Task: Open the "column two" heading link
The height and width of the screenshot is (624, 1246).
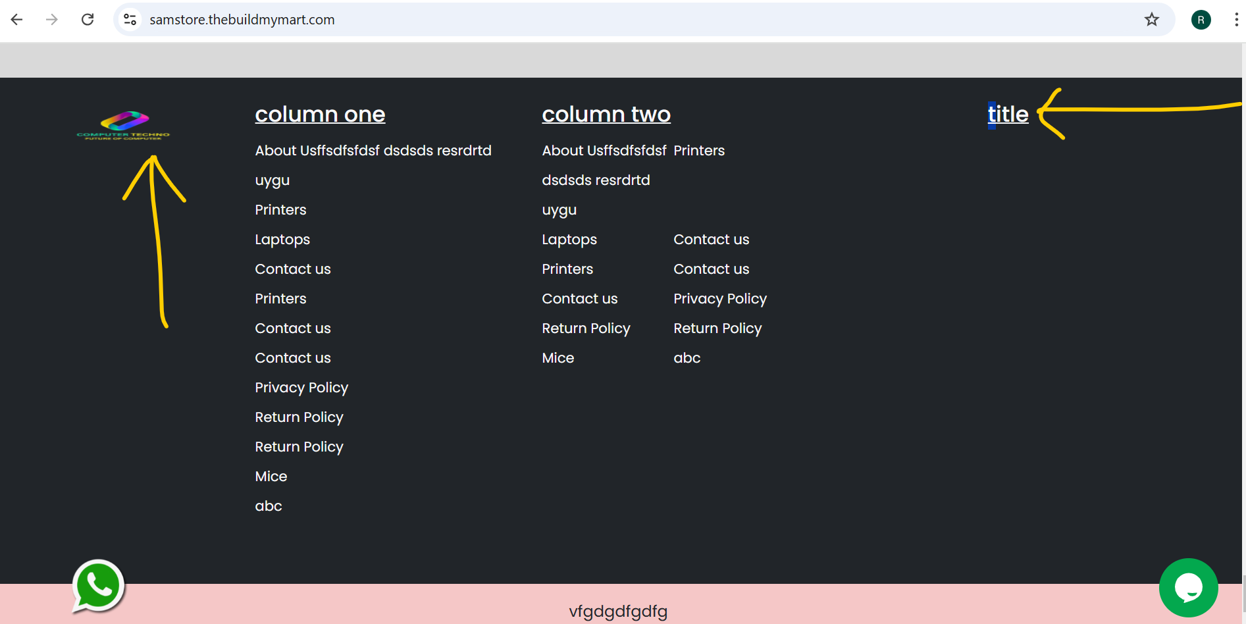Action: tap(606, 114)
